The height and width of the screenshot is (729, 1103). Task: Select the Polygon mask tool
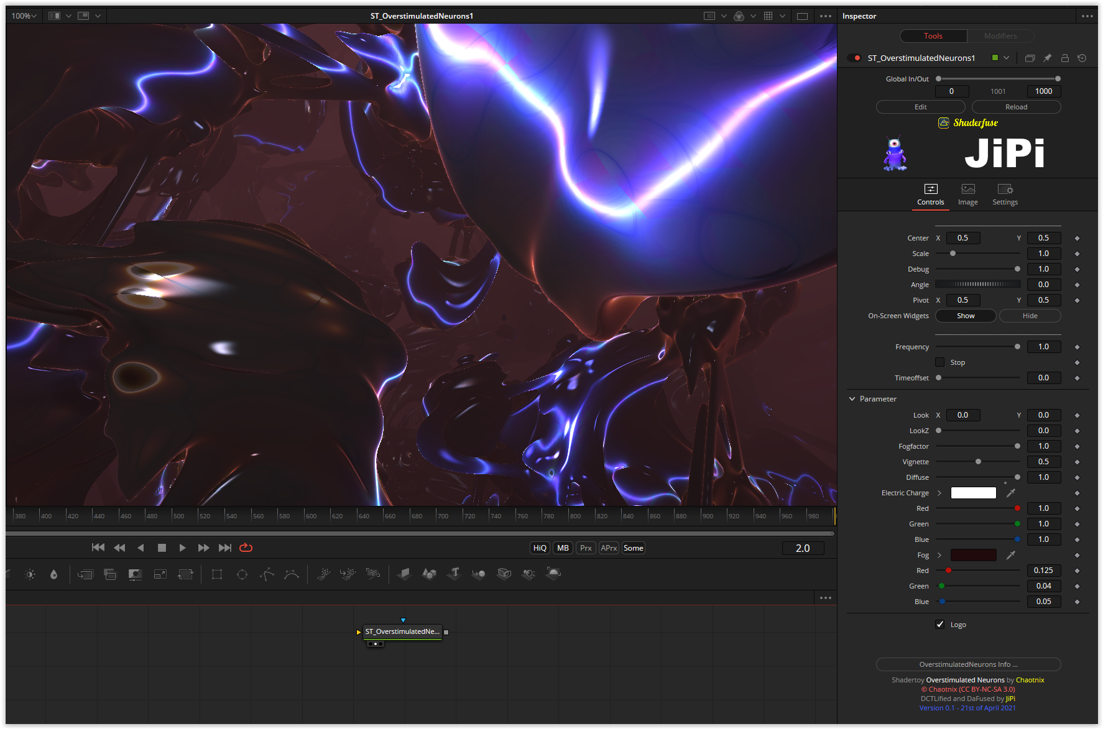(x=267, y=574)
